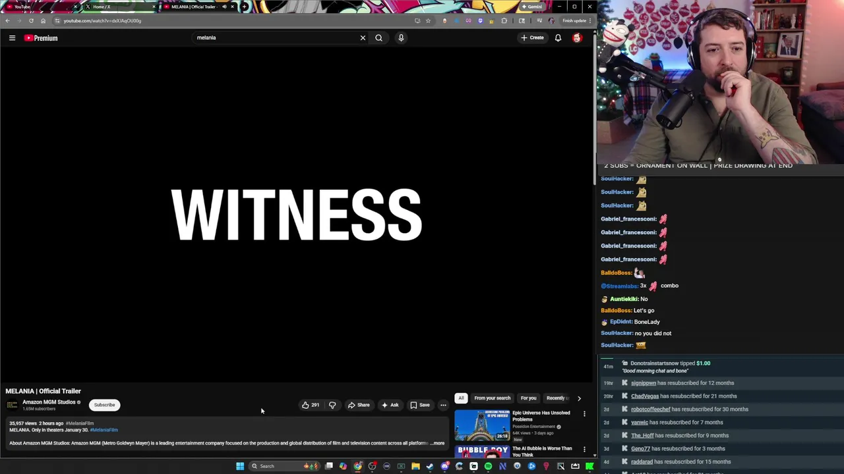Open the Windows Start menu
This screenshot has width=844, height=474.
point(240,466)
